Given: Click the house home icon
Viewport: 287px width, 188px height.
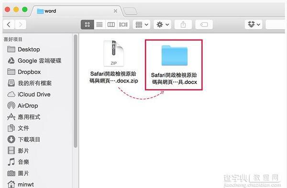Looking at the screenshot, I should (x=11, y=184).
